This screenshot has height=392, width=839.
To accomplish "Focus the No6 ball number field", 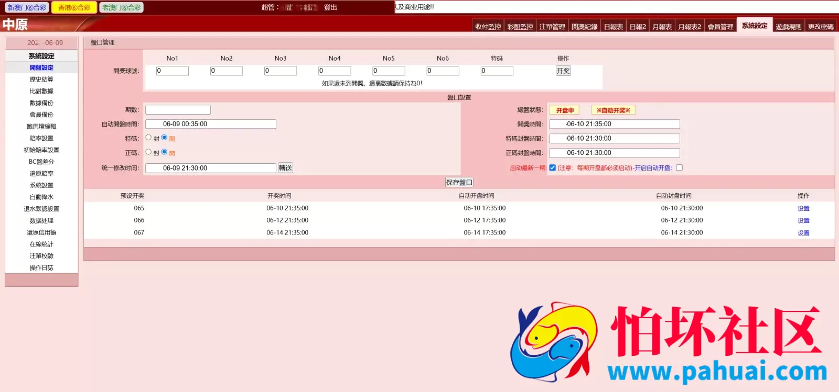I will click(443, 71).
